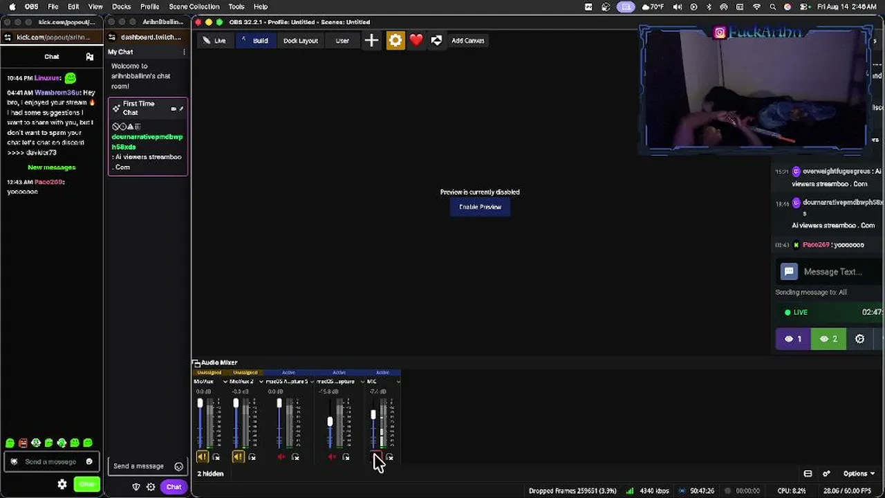This screenshot has width=885, height=498.
Task: Toggle monitoring headphones on the -15.8 dB source
Action: point(346,457)
